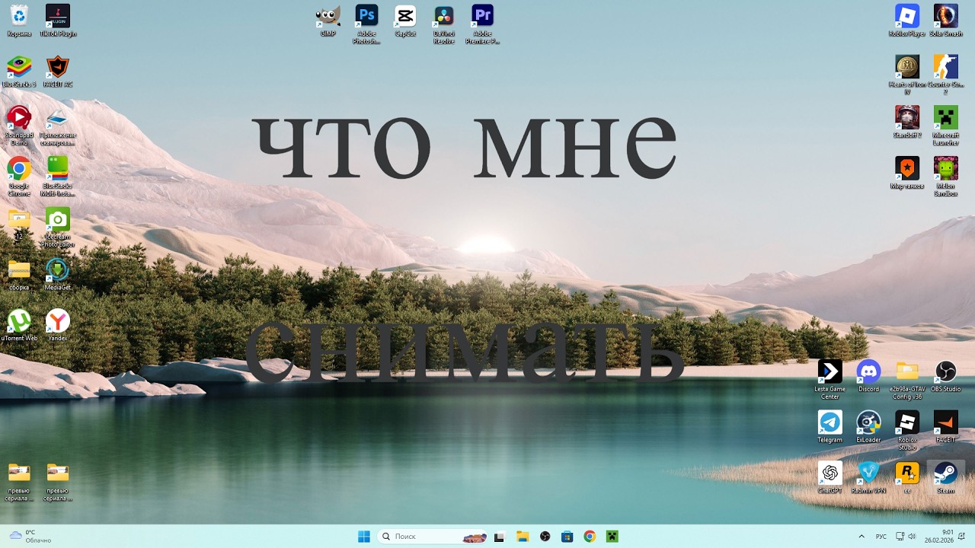This screenshot has height=548, width=975.
Task: Select the Adobe Photoshop desktop shortcut
Action: click(366, 24)
